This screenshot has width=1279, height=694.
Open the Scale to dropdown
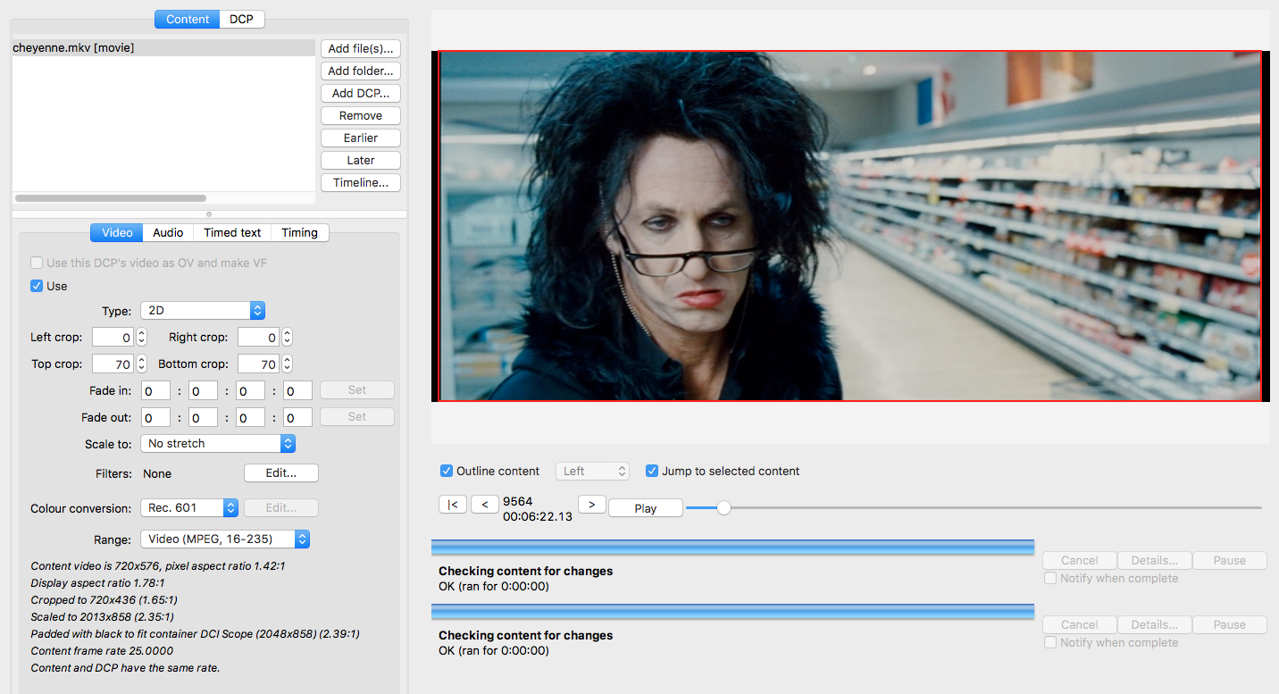218,443
